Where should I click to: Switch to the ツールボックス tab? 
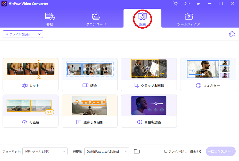(x=189, y=18)
